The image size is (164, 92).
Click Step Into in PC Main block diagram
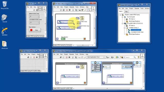coord(79,10)
